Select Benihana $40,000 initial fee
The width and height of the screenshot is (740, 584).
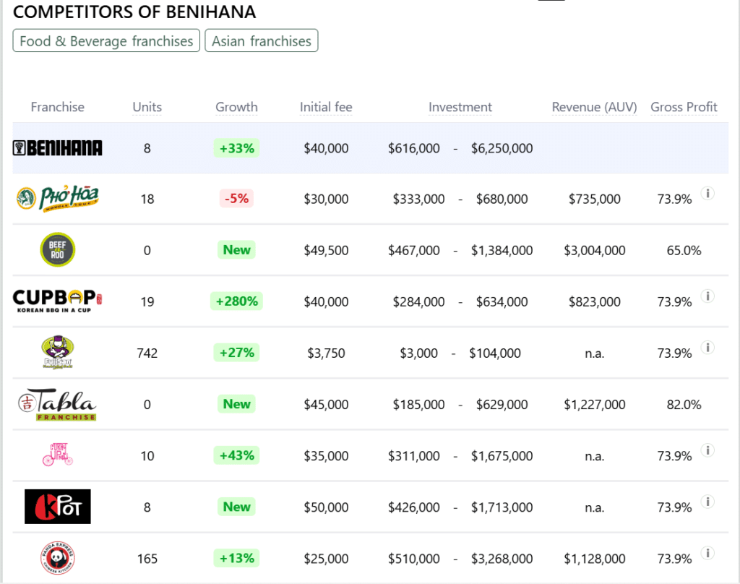tap(326, 148)
